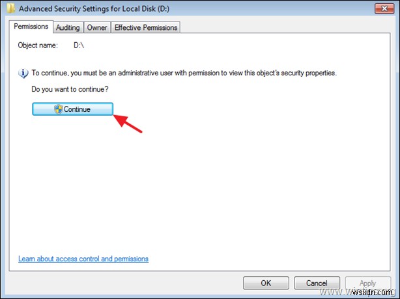400x299 pixels.
Task: Click the 'Do you want to continue?' text
Action: click(x=70, y=88)
